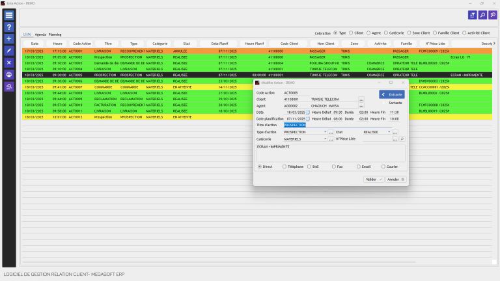The image size is (500, 281).
Task: Click Titre d'action input field
Action: tap(338, 125)
